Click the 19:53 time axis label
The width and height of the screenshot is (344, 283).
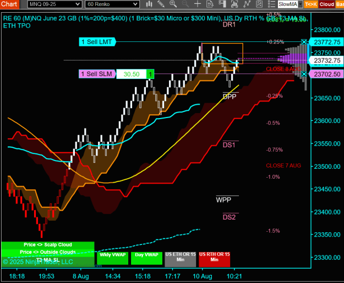tap(46, 276)
